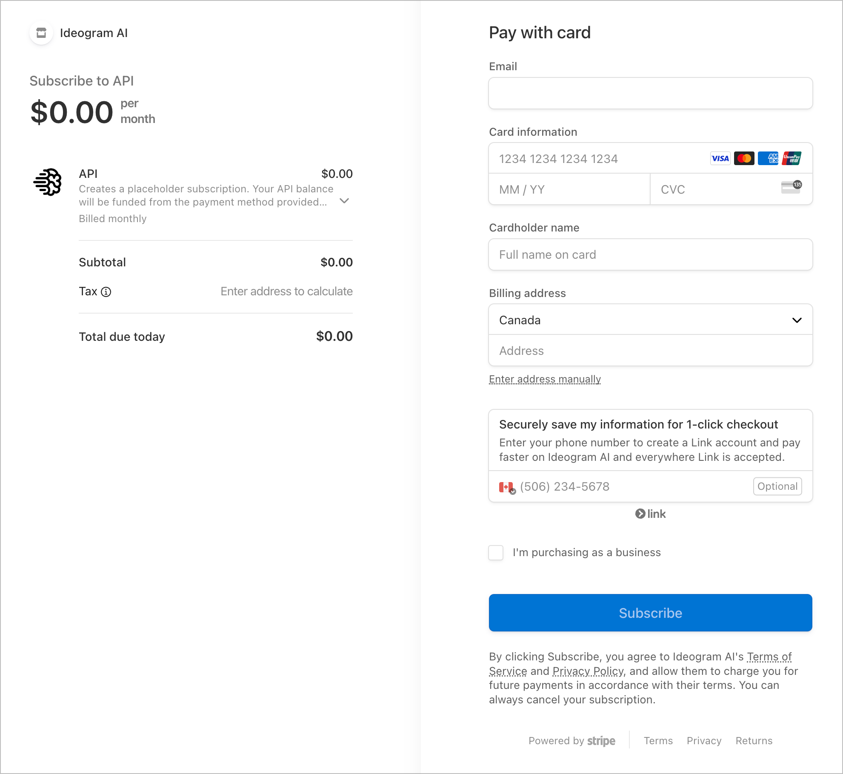Expand the API subscription description
The width and height of the screenshot is (843, 774).
coord(344,201)
